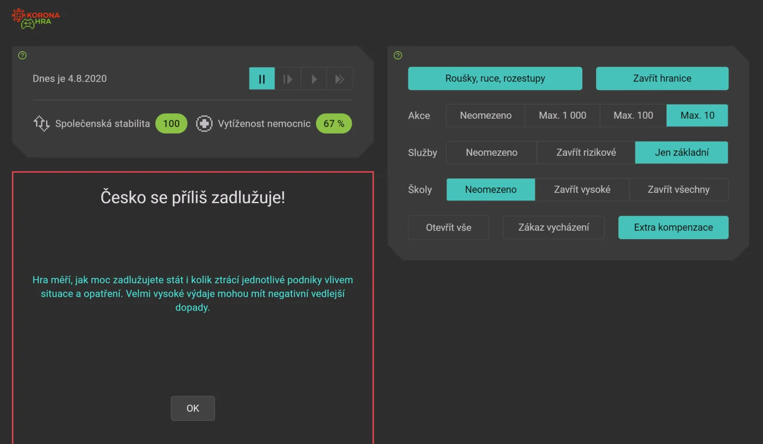This screenshot has width=763, height=444.
Task: Set Akce to Max. 1 000
Action: (x=563, y=116)
